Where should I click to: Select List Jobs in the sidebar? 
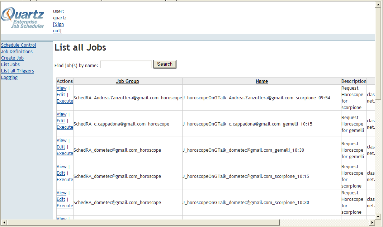[x=10, y=65]
